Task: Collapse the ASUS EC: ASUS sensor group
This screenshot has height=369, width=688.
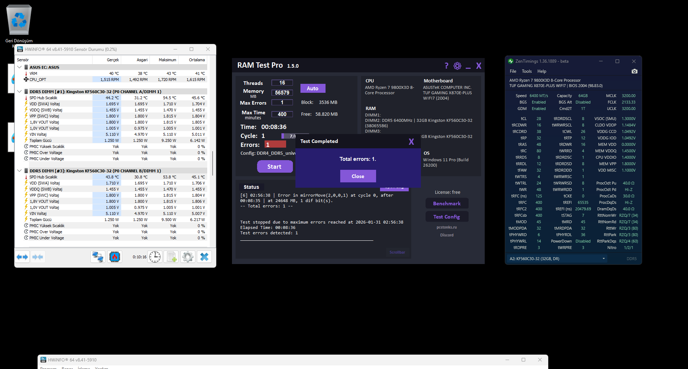Action: click(19, 67)
